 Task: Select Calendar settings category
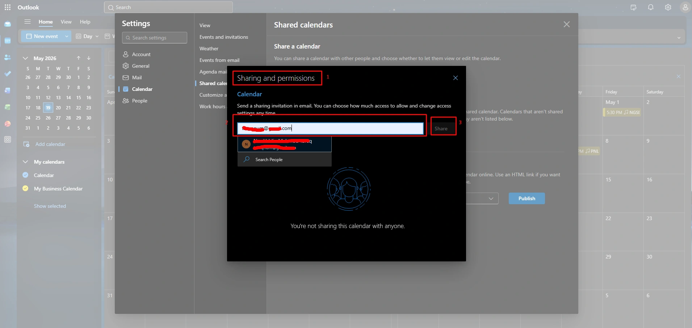tap(155, 89)
